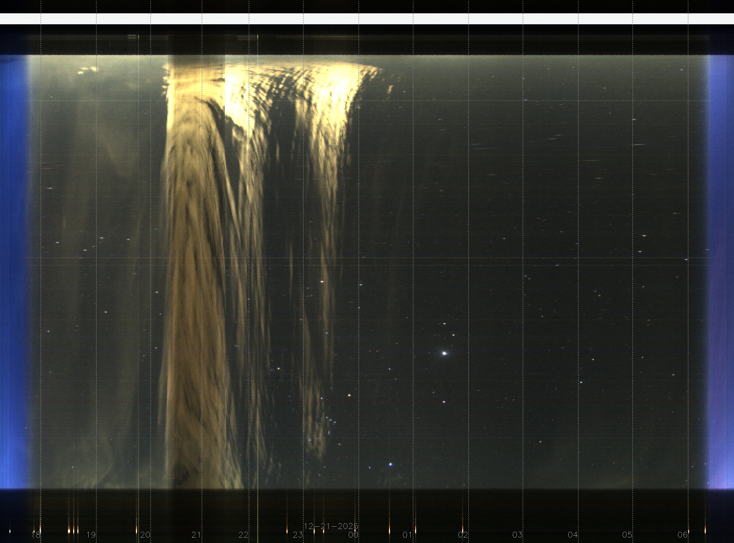Image resolution: width=734 pixels, height=543 pixels.
Task: Click the 18 hour label on timeline
Action: (36, 535)
